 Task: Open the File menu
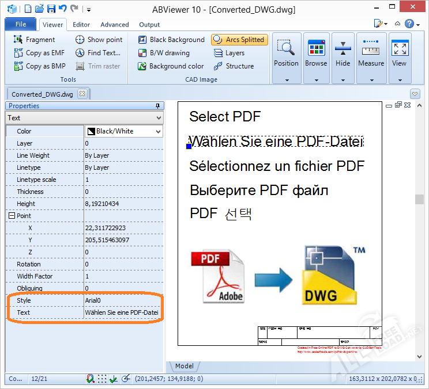pos(21,24)
